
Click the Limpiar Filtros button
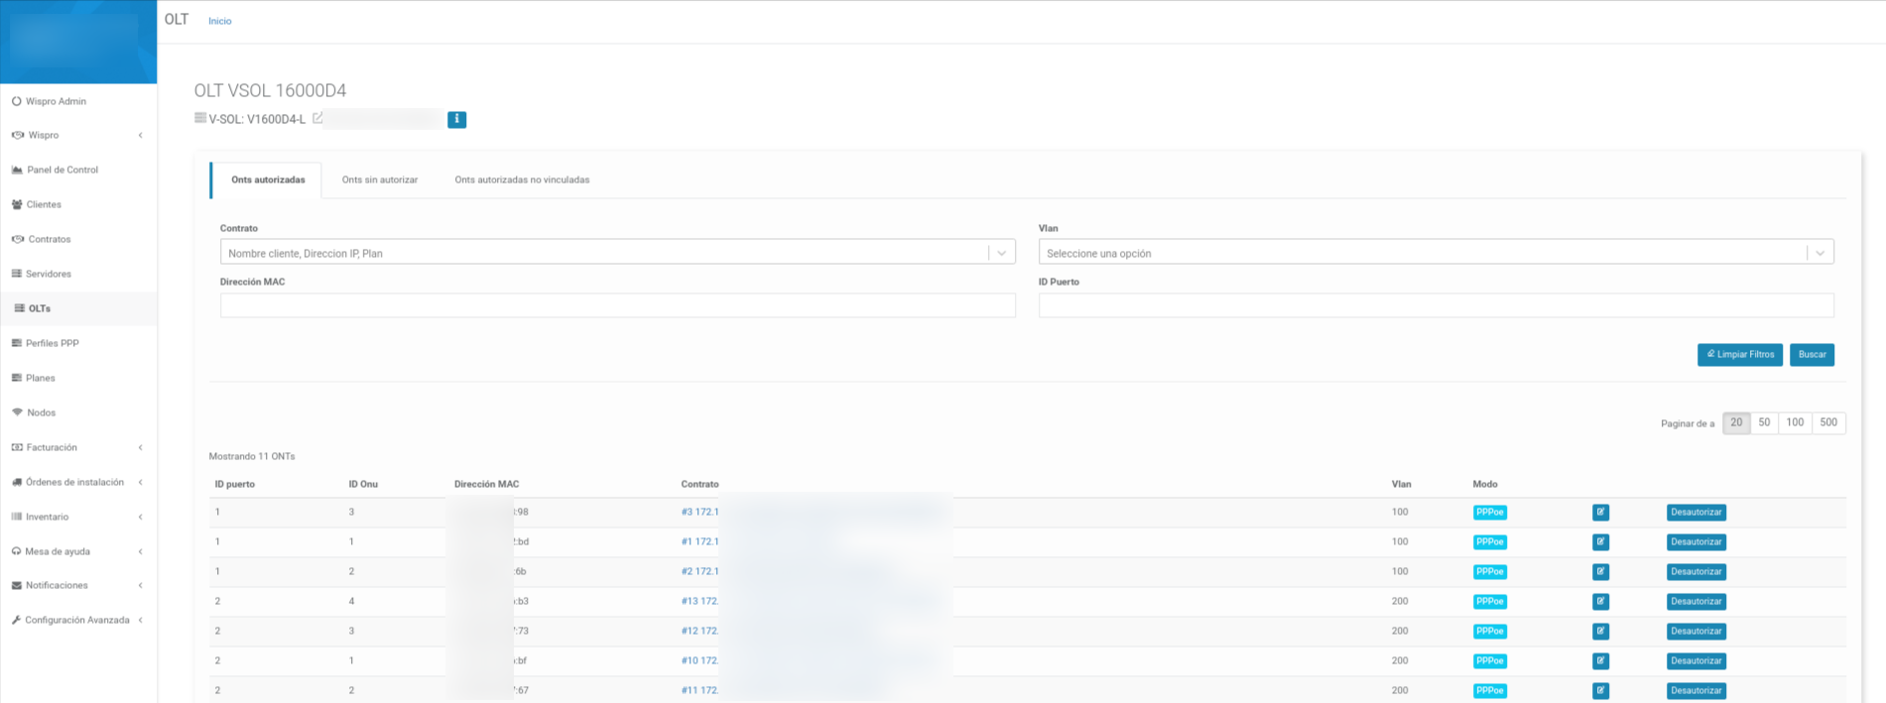point(1740,355)
